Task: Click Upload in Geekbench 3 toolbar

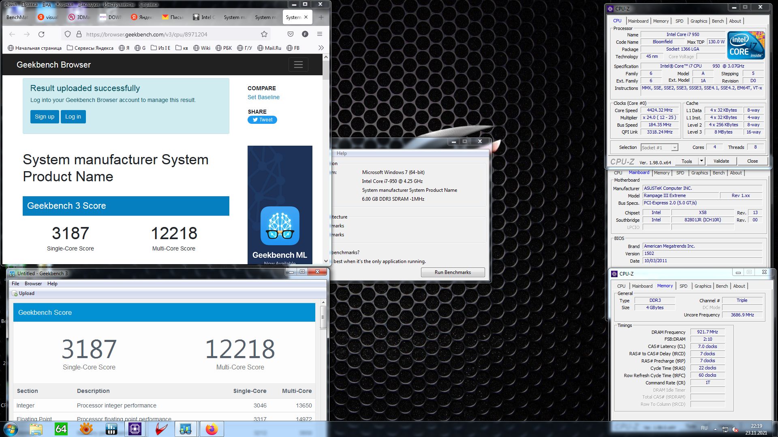Action: [24, 293]
